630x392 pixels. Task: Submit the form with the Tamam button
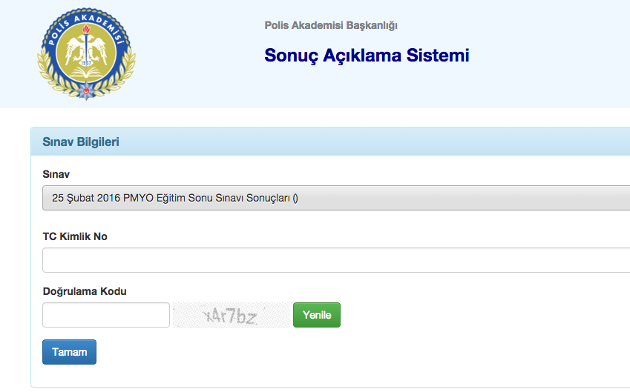pyautogui.click(x=69, y=352)
